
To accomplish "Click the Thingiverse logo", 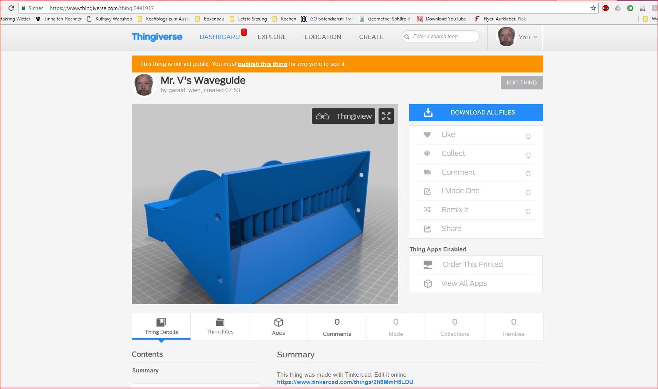I will (x=157, y=37).
